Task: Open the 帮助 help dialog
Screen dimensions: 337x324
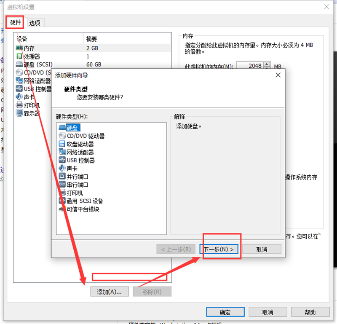Action: pyautogui.click(x=310, y=312)
